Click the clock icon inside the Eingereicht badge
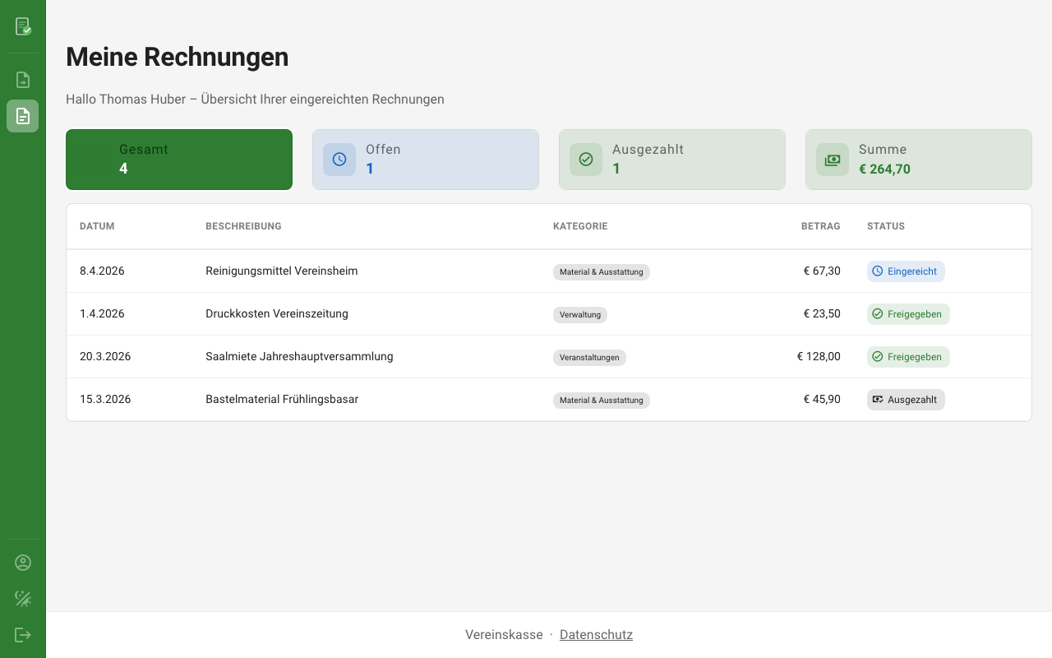Screen dimensions: 1052x658 878,271
